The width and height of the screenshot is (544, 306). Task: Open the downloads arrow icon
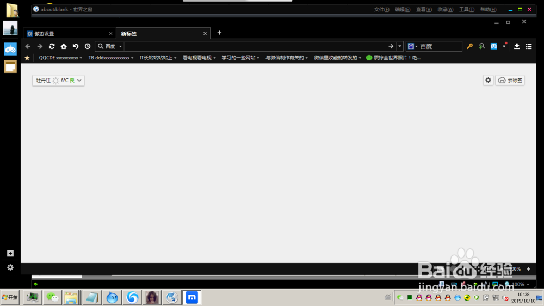click(x=517, y=46)
